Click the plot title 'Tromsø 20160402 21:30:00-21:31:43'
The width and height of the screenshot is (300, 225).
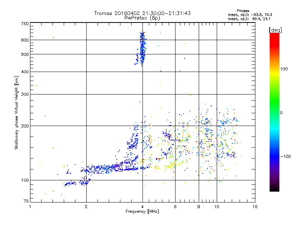[142, 13]
